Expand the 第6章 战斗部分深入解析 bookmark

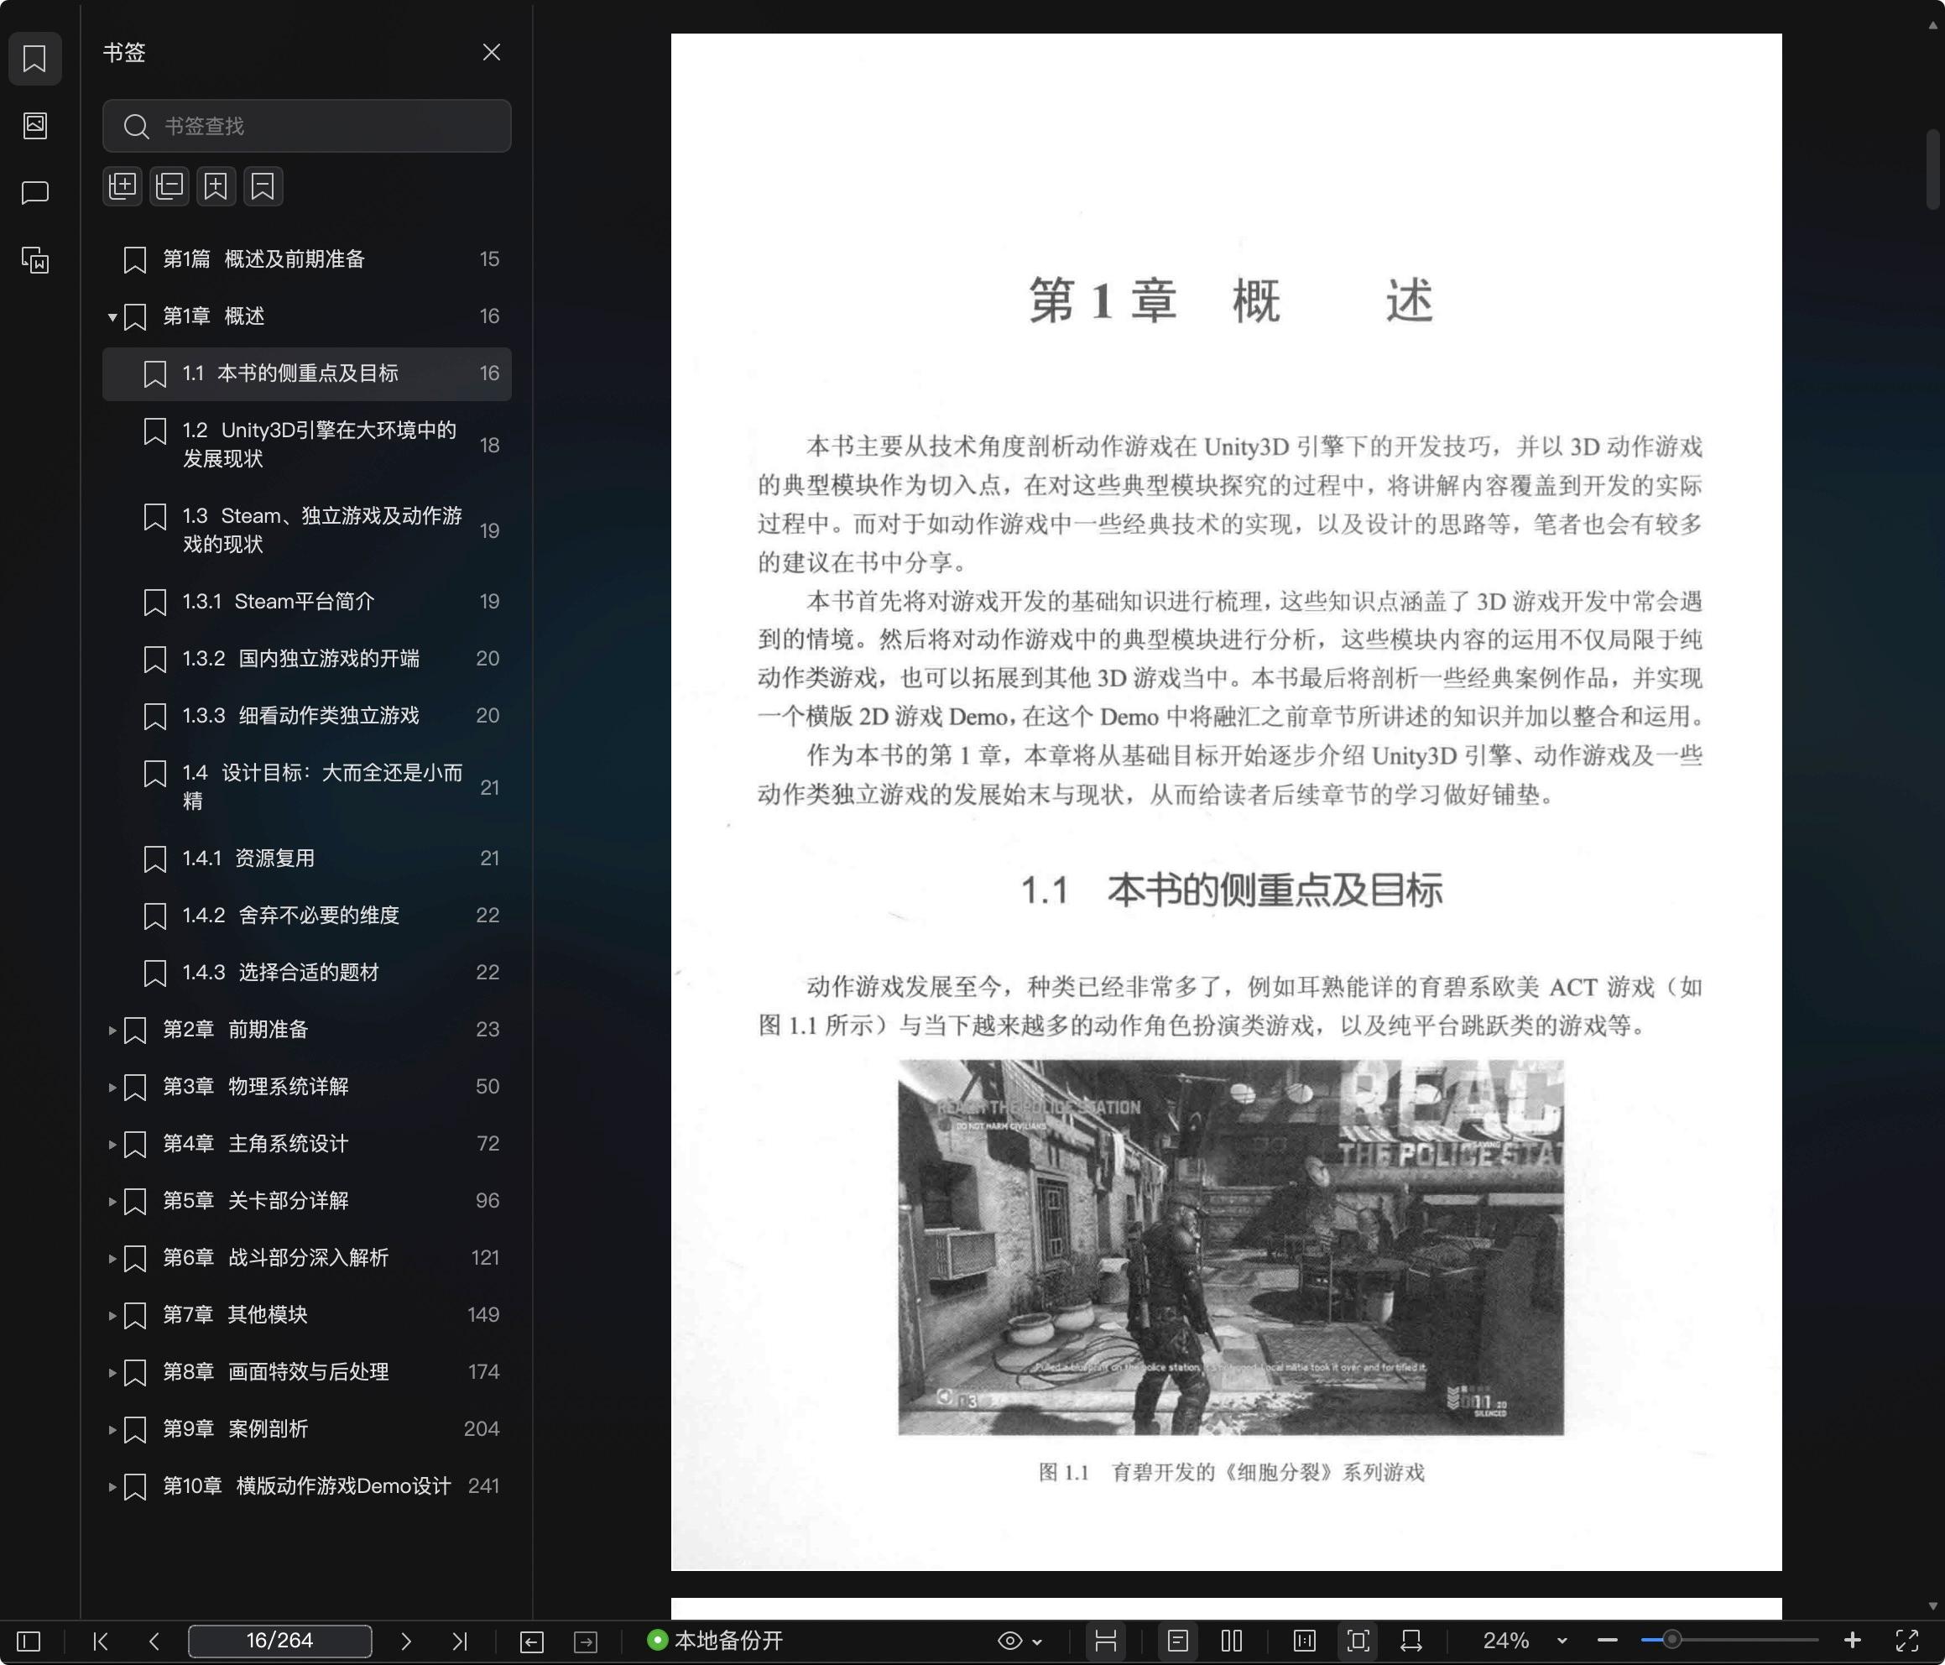[112, 1258]
